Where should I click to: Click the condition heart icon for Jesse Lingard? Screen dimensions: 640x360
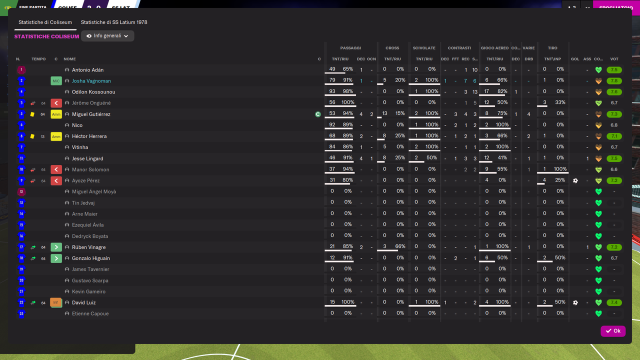coord(598,158)
